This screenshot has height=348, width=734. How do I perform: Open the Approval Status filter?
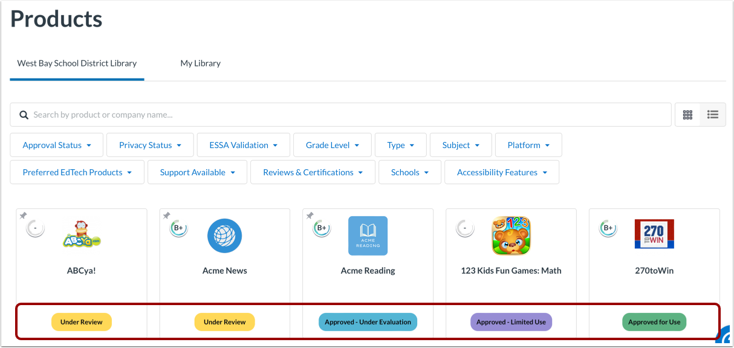pyautogui.click(x=56, y=144)
